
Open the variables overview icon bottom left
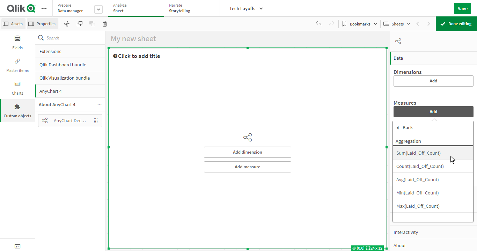point(17,246)
